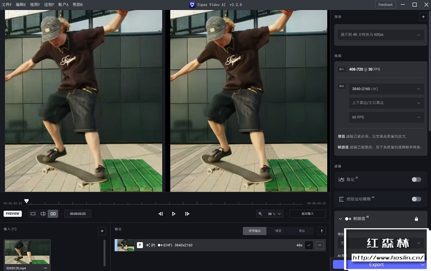Add new input video with plus icon
Image resolution: width=431 pixels, height=271 pixels.
tap(102, 231)
